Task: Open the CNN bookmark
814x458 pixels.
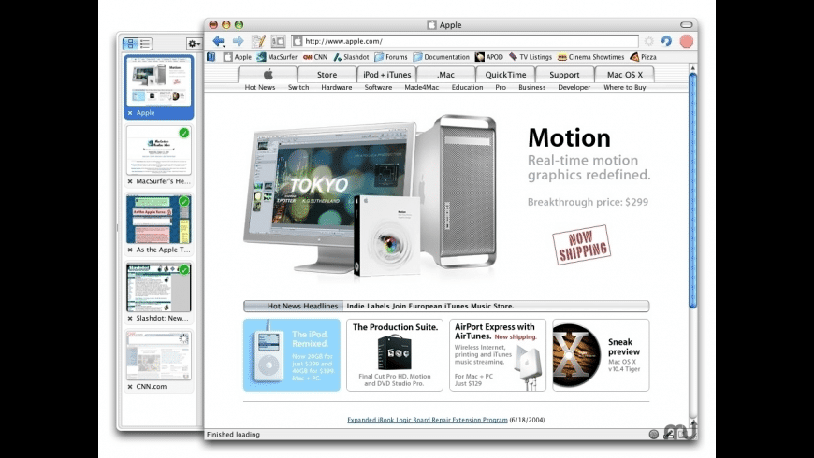Action: click(315, 57)
